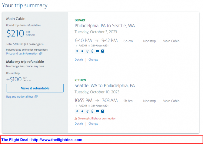203x144 pixels.
Task: Open the Bag and optional fees link
Action: click(x=22, y=97)
